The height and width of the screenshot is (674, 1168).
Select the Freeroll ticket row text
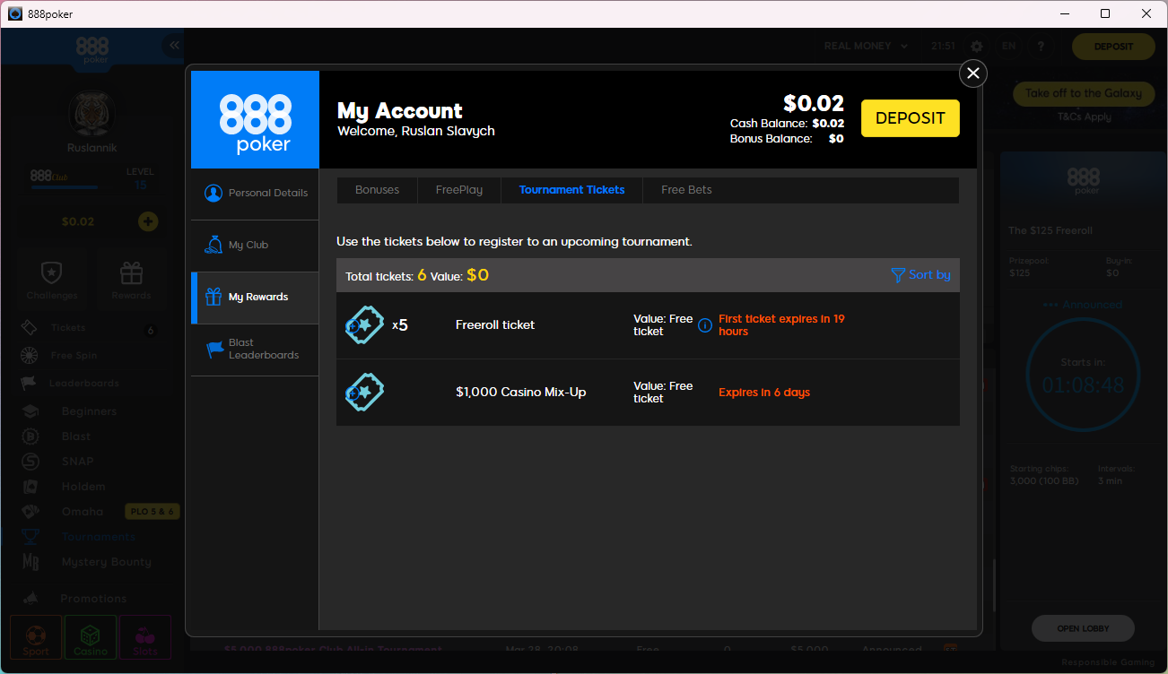(495, 325)
